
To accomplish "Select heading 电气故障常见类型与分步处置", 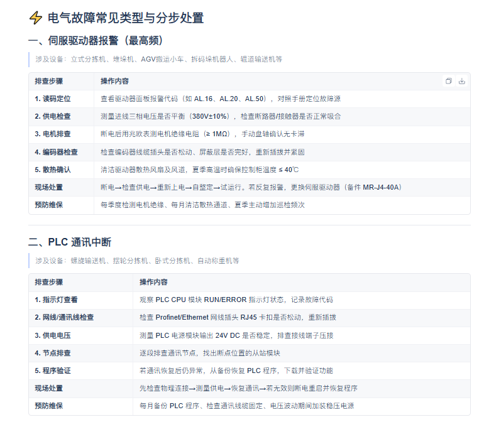I will (126, 18).
